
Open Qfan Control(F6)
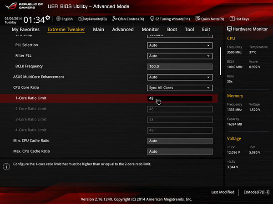pos(128,19)
